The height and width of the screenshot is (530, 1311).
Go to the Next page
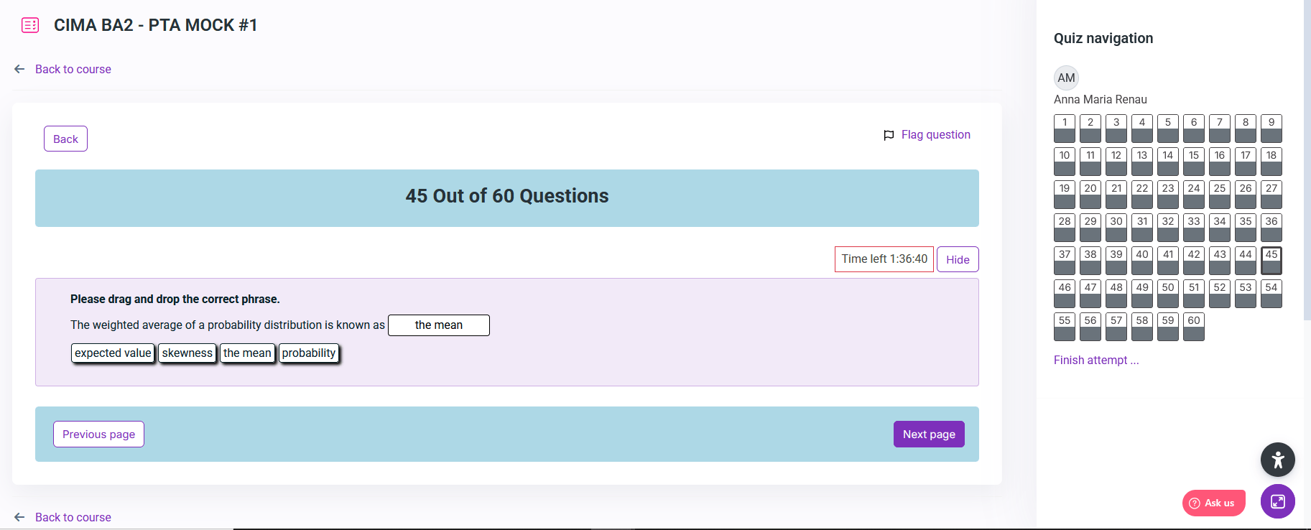[928, 434]
